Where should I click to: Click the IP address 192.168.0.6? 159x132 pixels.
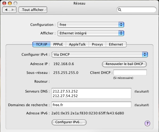point(64,64)
